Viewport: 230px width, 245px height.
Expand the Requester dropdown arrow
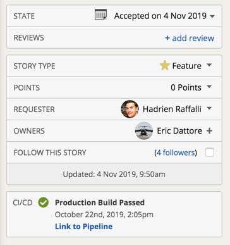tap(209, 108)
